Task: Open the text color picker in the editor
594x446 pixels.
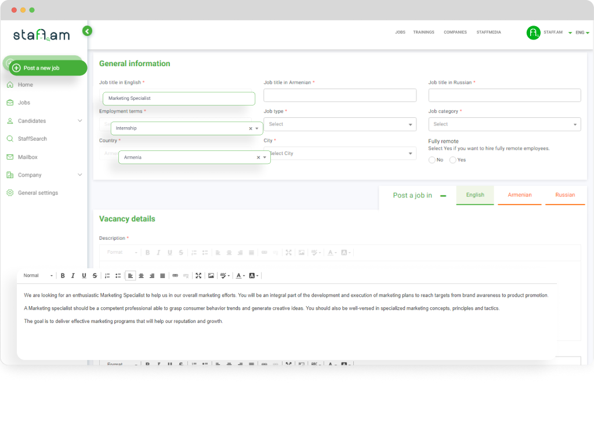Action: click(x=239, y=275)
